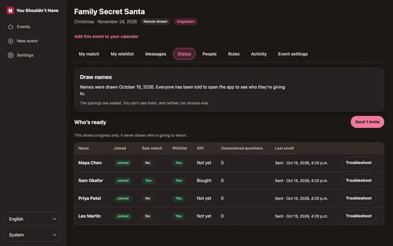393x246 pixels.
Task: Click the Events home icon
Action: (x=10, y=27)
